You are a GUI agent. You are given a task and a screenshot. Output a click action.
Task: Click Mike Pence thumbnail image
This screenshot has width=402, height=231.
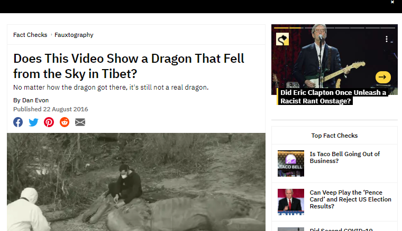pos(291,202)
